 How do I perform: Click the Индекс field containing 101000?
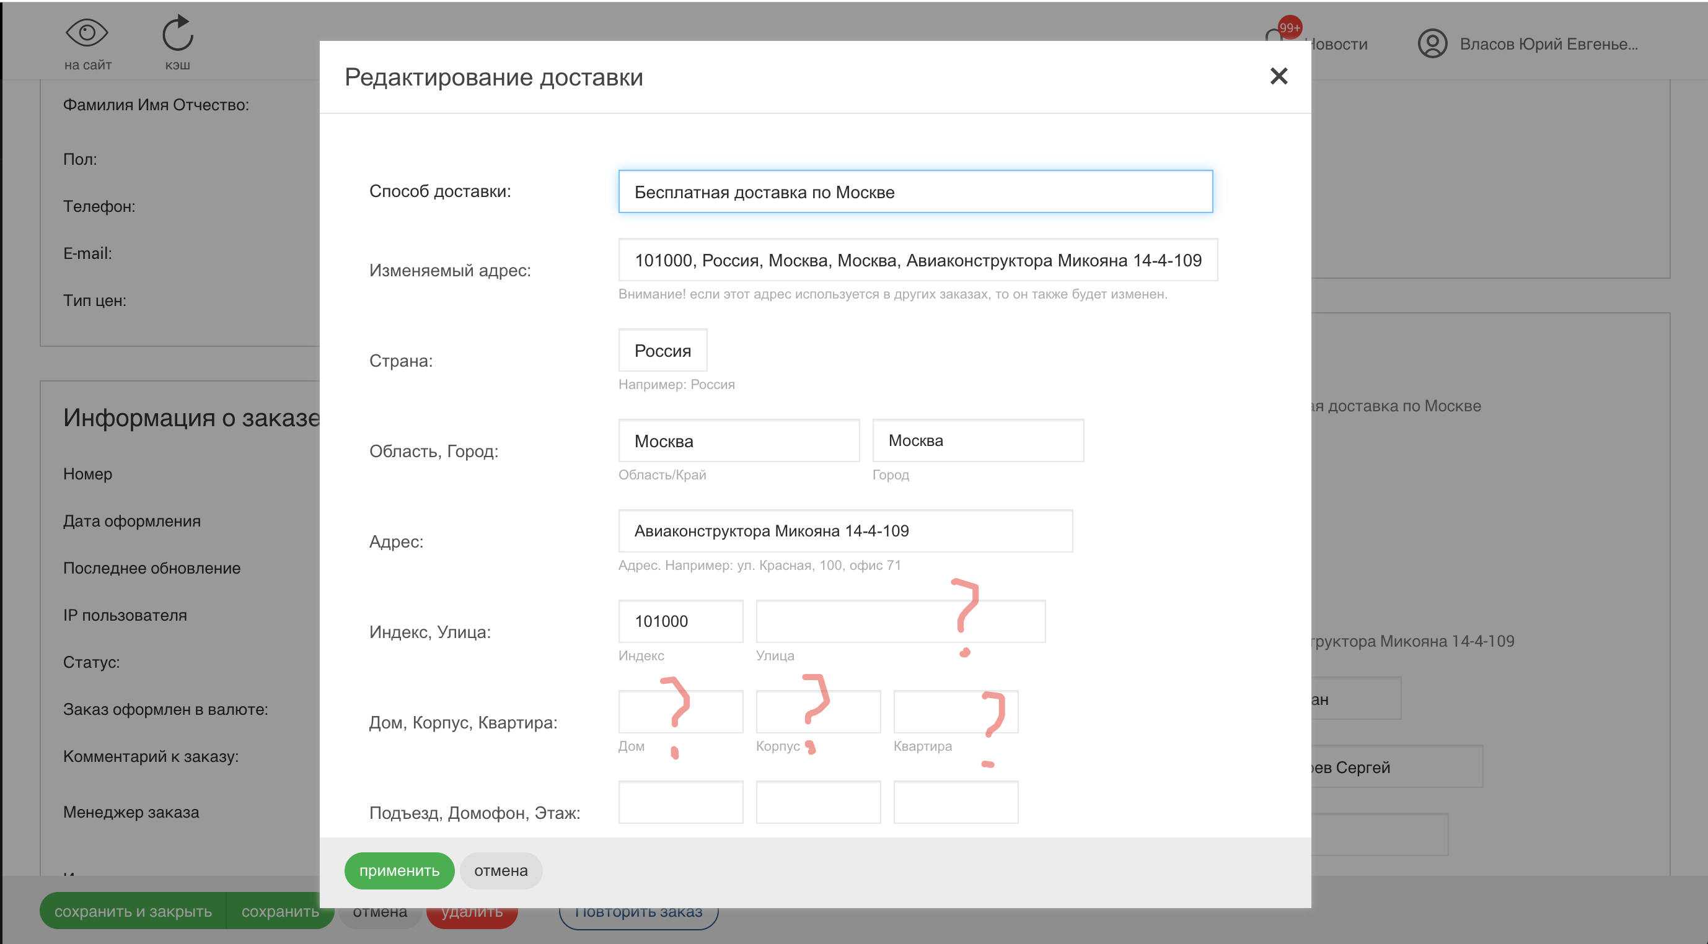680,621
